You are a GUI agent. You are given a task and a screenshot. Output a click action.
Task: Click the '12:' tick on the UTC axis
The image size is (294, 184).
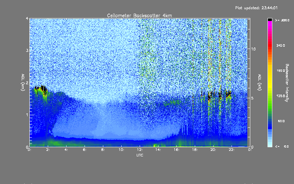[140, 150]
